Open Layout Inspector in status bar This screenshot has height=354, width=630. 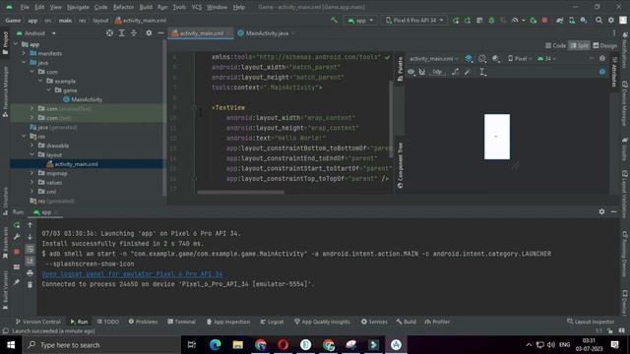(x=591, y=322)
